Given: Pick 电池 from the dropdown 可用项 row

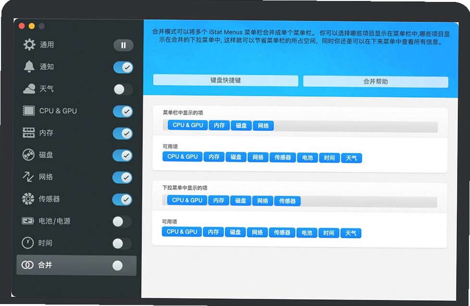Looking at the screenshot, I should coord(307,233).
